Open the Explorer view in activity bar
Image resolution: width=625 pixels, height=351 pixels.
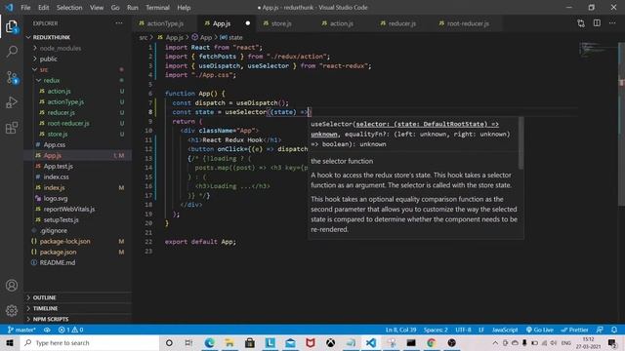click(x=12, y=26)
